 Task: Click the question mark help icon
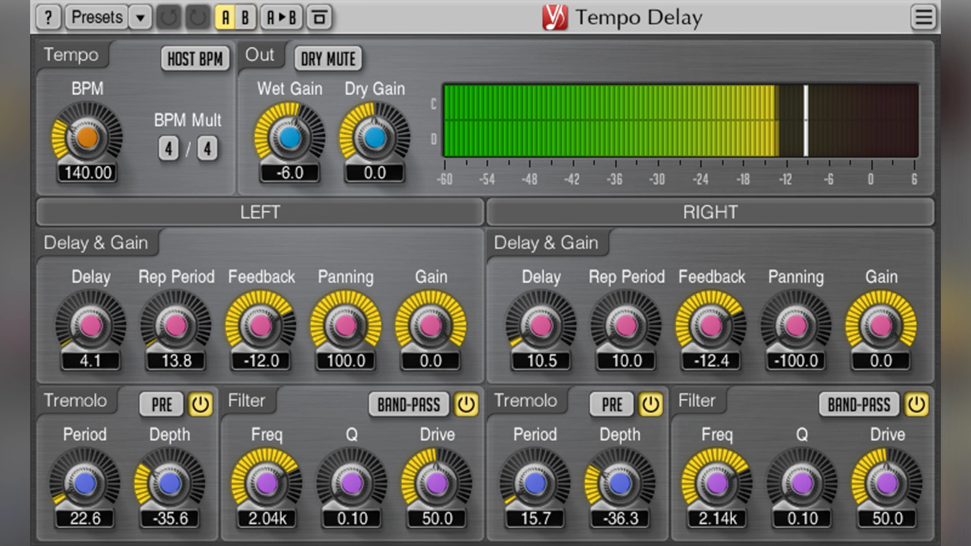(x=49, y=18)
